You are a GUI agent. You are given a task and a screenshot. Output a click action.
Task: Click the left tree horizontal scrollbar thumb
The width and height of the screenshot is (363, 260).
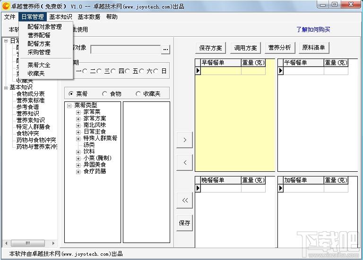[x=28, y=243]
